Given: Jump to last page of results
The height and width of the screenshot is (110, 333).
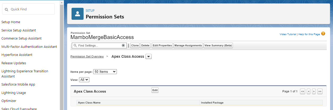Looking at the screenshot, I should pos(320,91).
